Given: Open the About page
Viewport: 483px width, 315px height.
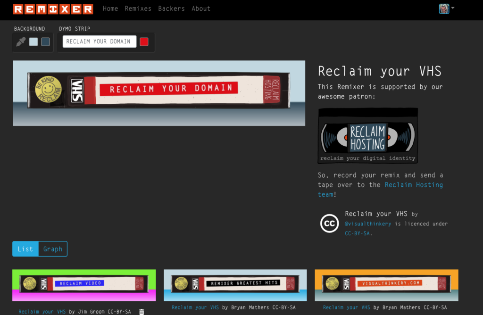Looking at the screenshot, I should tap(201, 8).
